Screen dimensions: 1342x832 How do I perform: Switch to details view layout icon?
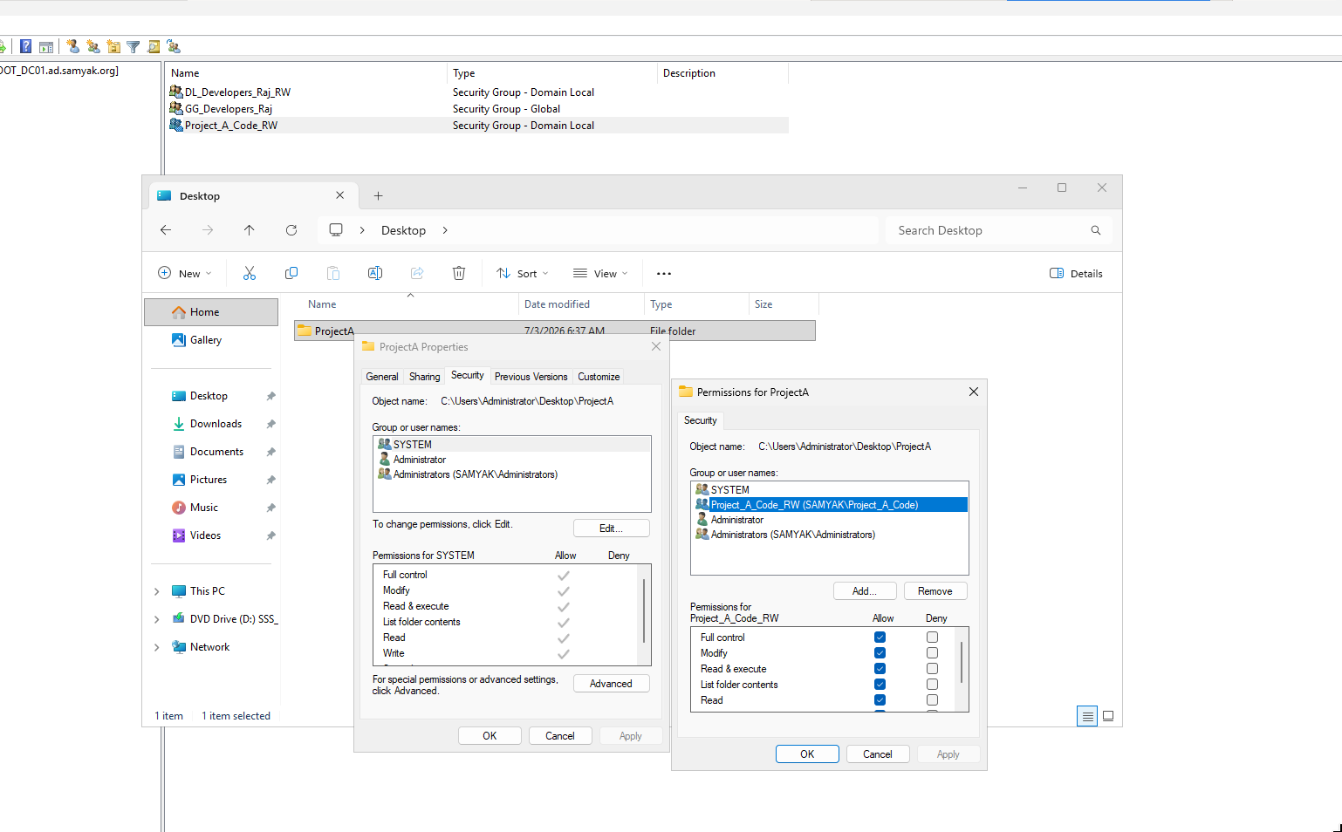(x=1087, y=716)
